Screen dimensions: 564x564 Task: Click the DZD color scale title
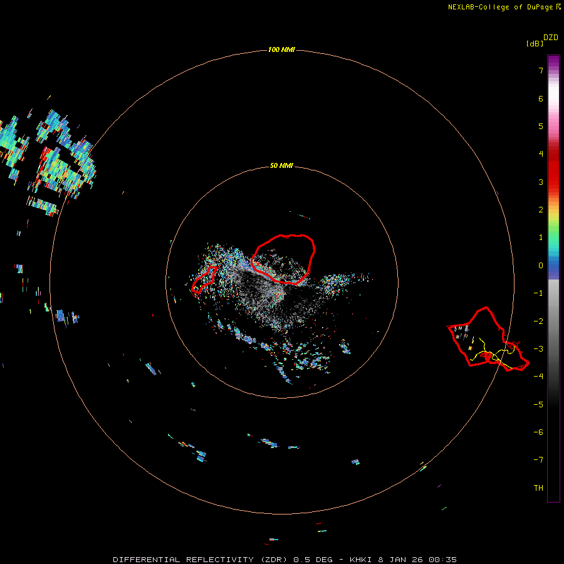(x=551, y=37)
